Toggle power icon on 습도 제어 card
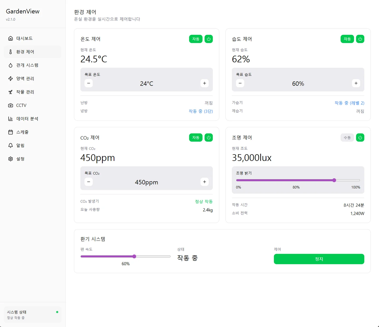379x327 pixels. (x=360, y=39)
